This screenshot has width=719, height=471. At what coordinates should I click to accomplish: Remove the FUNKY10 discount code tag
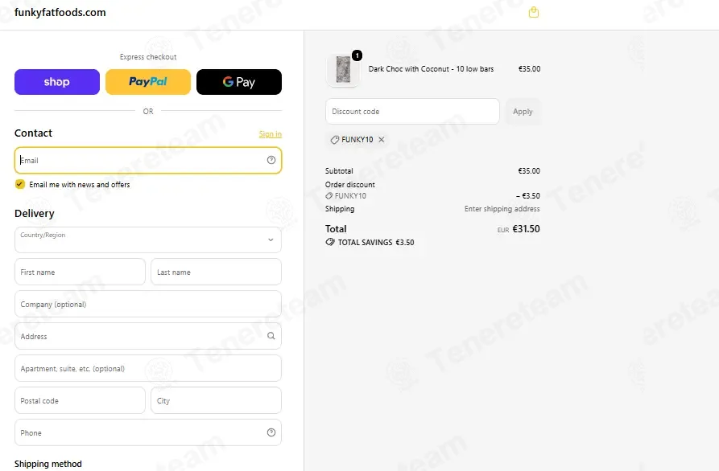pos(381,140)
